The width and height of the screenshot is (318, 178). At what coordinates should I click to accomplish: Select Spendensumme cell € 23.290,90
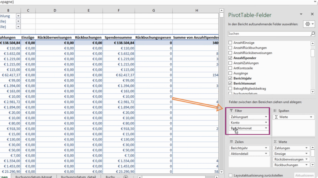pos(119,172)
